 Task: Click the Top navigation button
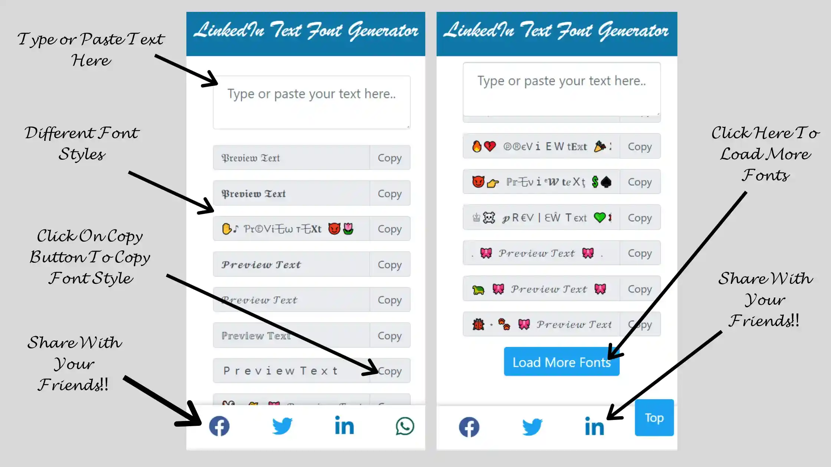[x=654, y=417]
